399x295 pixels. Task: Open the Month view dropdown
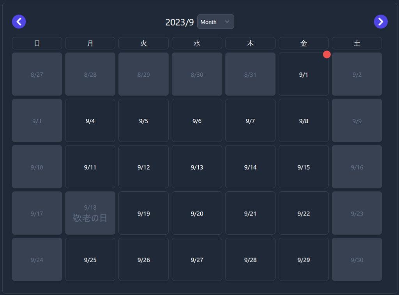(215, 22)
